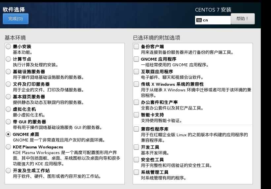Click text 用来连接到备份服务器并进行备份的客户端工具。
The width and height of the screenshot is (271, 189).
pyautogui.click(x=187, y=52)
